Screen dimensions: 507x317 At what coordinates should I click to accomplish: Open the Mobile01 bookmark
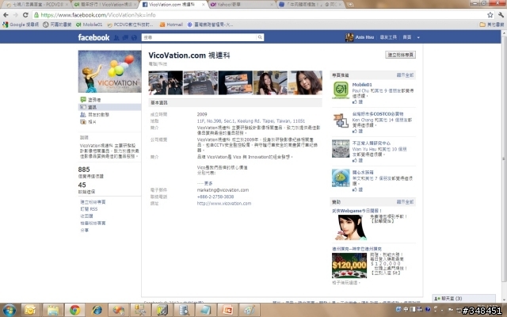point(90,25)
